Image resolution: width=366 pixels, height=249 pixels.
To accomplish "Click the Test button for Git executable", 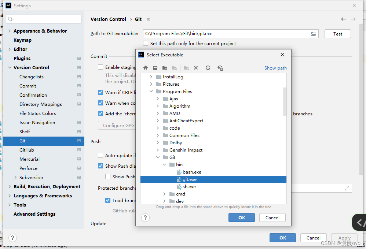I will (x=337, y=34).
